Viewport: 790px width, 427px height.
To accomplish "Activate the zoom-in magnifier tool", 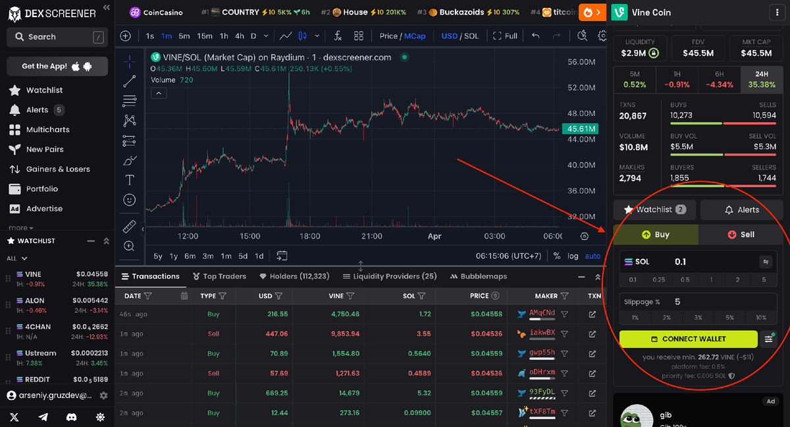I will click(130, 246).
